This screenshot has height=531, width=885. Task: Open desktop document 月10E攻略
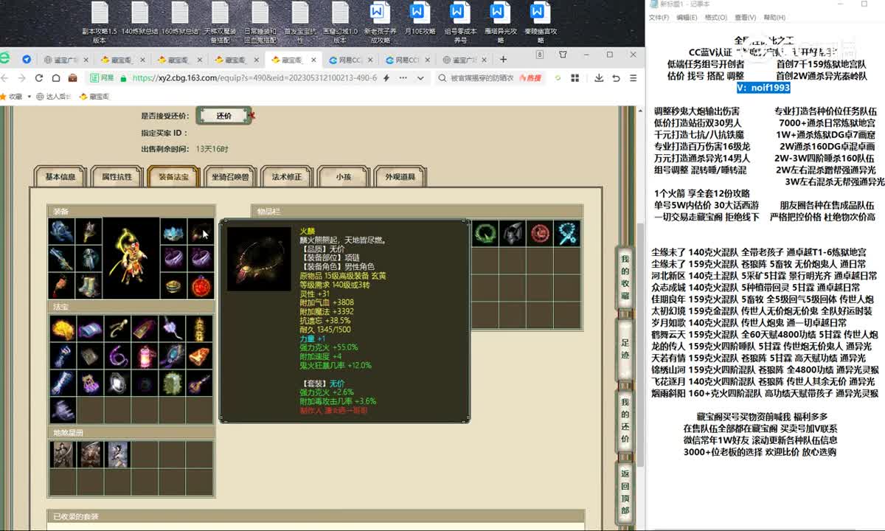click(x=418, y=21)
